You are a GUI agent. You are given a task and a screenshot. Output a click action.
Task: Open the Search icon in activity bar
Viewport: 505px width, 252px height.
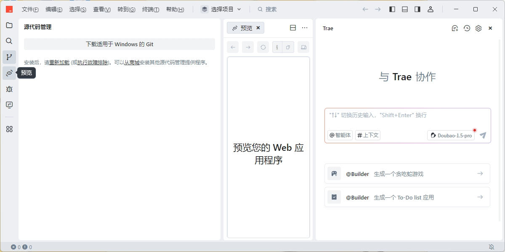[9, 41]
